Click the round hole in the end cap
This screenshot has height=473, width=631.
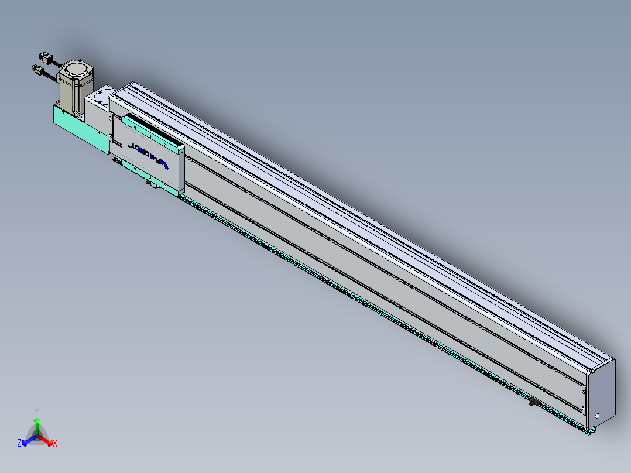(x=597, y=416)
